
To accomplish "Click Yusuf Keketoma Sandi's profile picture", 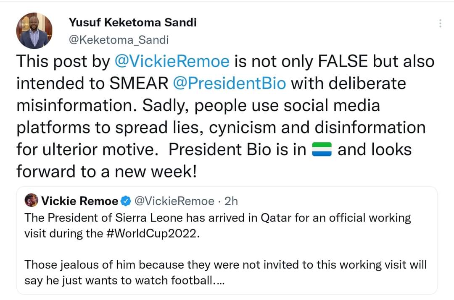I will 34,31.
